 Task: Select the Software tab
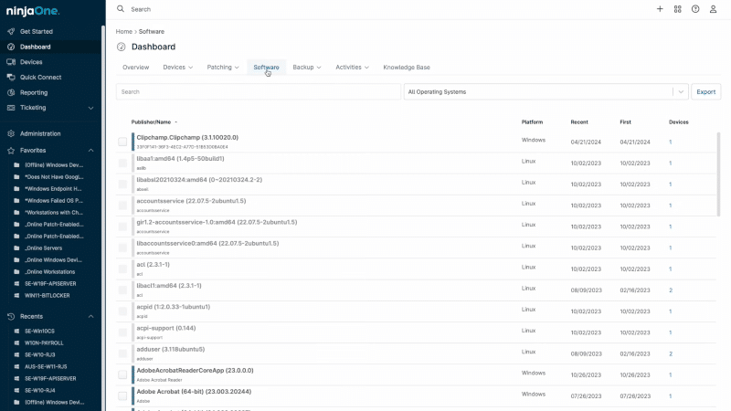(x=266, y=67)
